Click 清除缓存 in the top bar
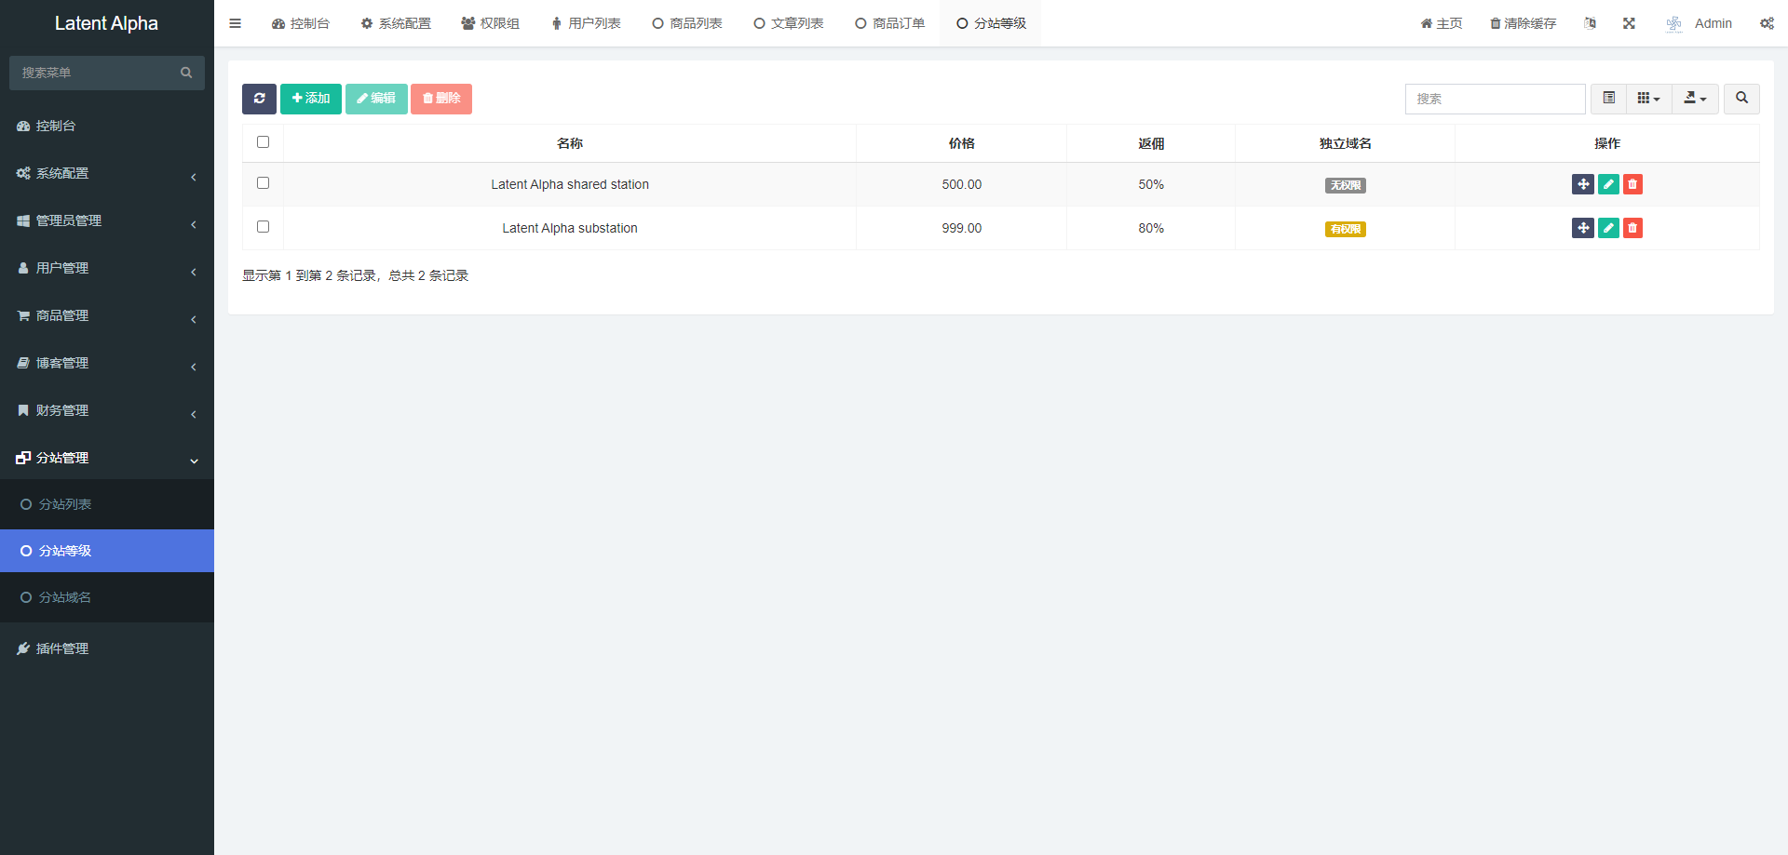 coord(1523,23)
